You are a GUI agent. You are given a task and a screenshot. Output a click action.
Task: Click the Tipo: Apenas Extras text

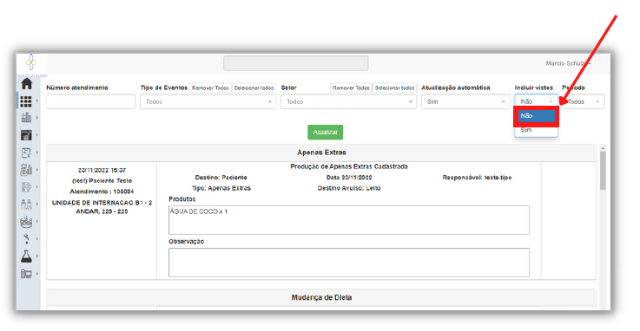click(221, 188)
